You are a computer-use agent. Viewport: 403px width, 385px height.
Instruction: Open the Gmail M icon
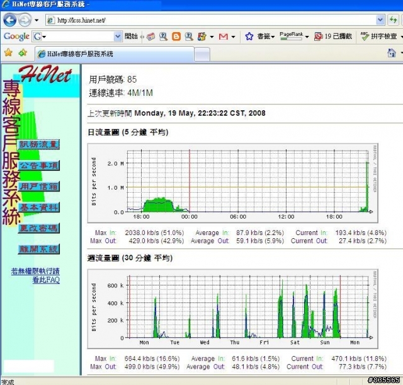(x=224, y=37)
